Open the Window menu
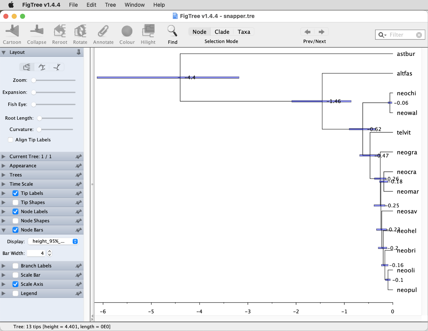428x331 pixels. [x=135, y=5]
